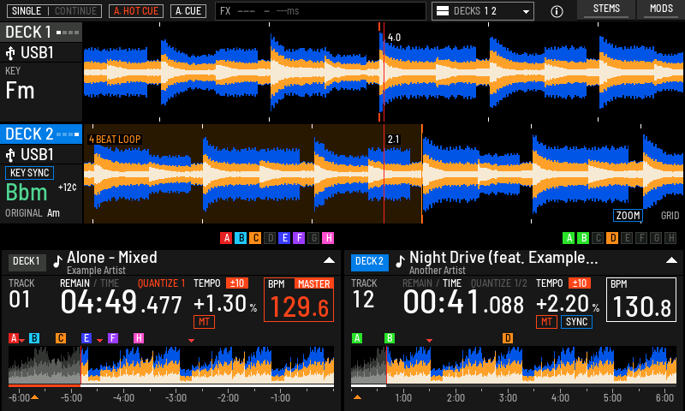Seek within Deck 2 overview waveform
685x411 pixels.
click(x=514, y=365)
